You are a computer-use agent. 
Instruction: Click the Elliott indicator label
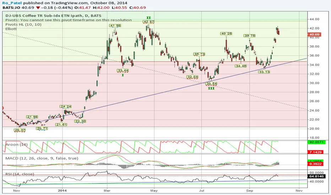point(11,29)
